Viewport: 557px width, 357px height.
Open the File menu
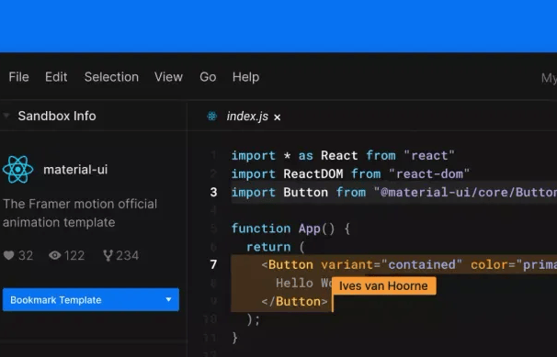(x=18, y=77)
